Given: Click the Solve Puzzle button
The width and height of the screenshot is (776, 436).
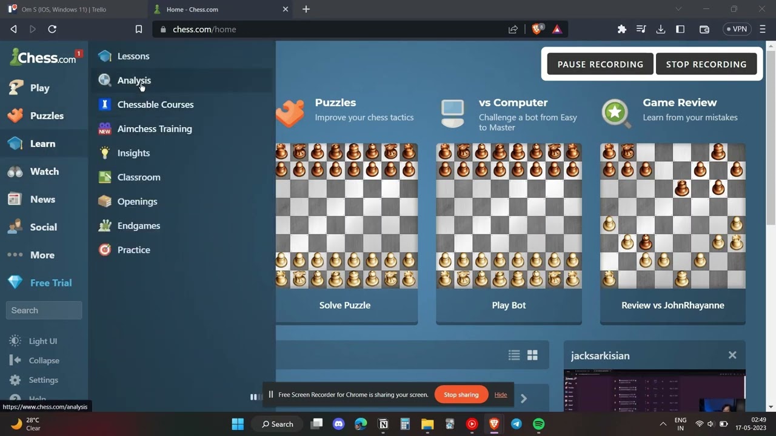Looking at the screenshot, I should click(345, 305).
